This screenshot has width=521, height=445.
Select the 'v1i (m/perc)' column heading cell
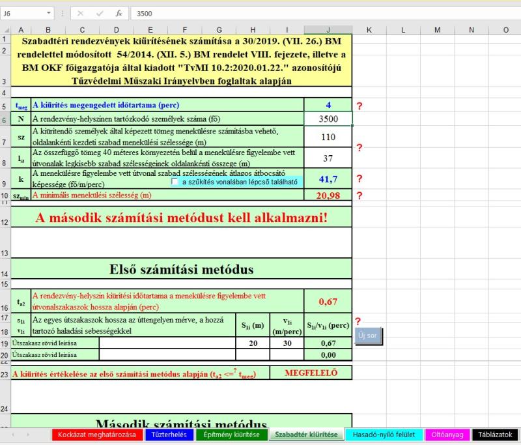click(287, 325)
